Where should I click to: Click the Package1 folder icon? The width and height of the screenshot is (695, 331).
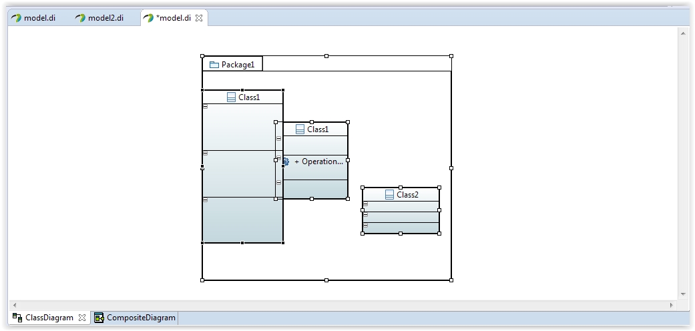click(214, 65)
